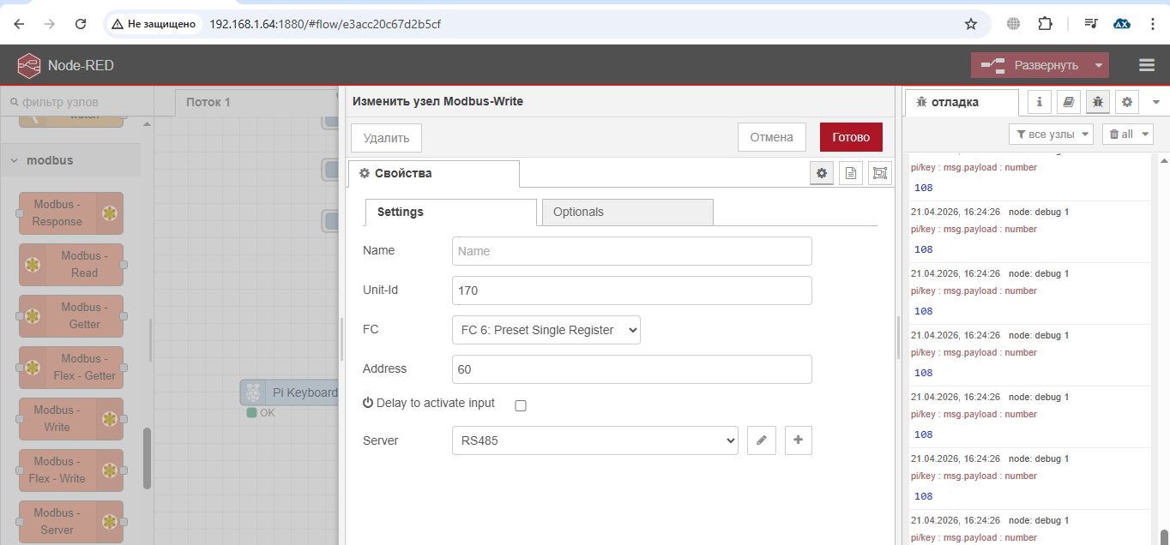Click the Unit-Id input field
The width and height of the screenshot is (1170, 545).
(x=632, y=290)
